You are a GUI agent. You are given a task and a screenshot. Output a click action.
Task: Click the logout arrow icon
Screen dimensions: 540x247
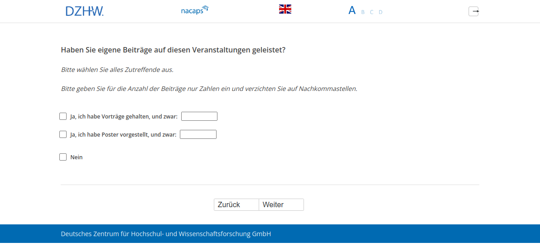(x=473, y=11)
